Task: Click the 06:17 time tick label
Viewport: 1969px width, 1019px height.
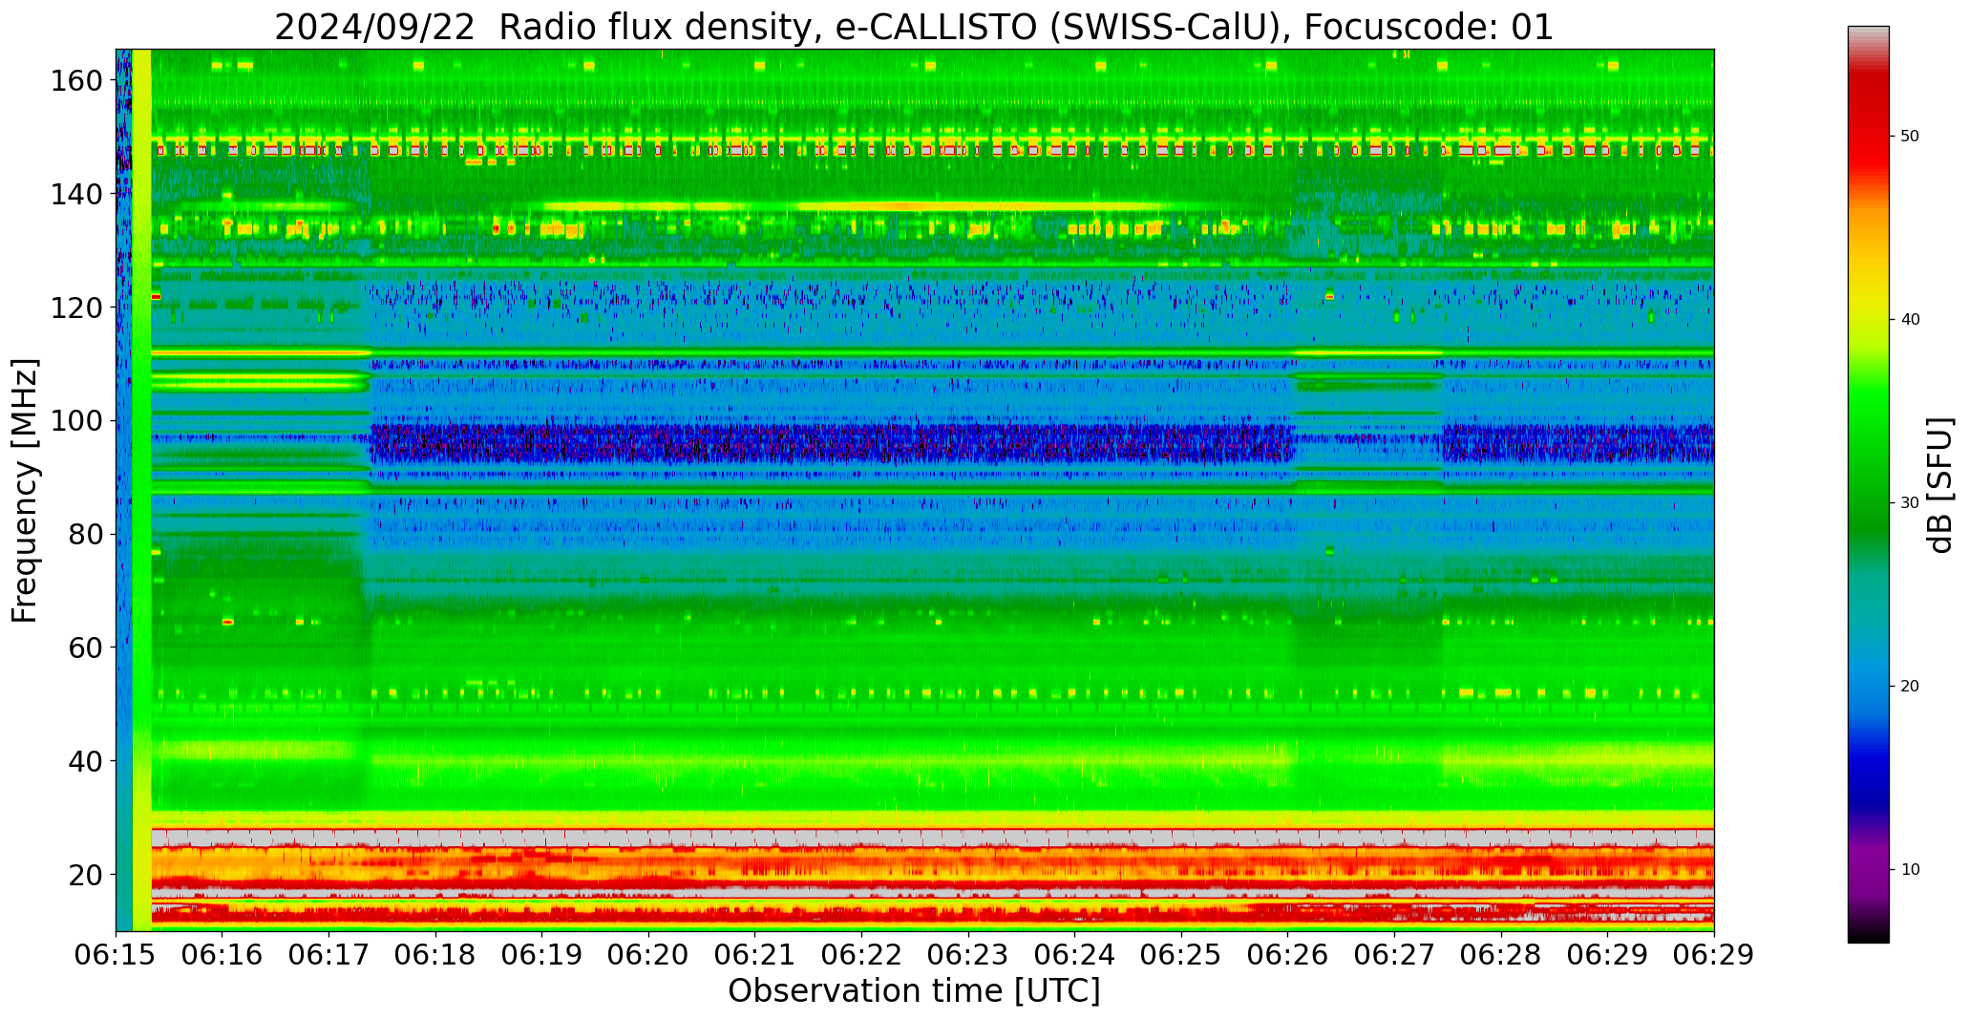Action: [328, 955]
